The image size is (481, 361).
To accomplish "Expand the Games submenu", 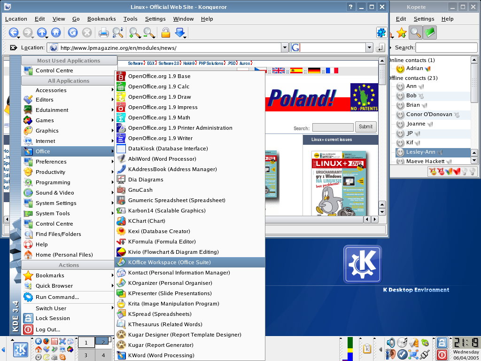I will (69, 120).
